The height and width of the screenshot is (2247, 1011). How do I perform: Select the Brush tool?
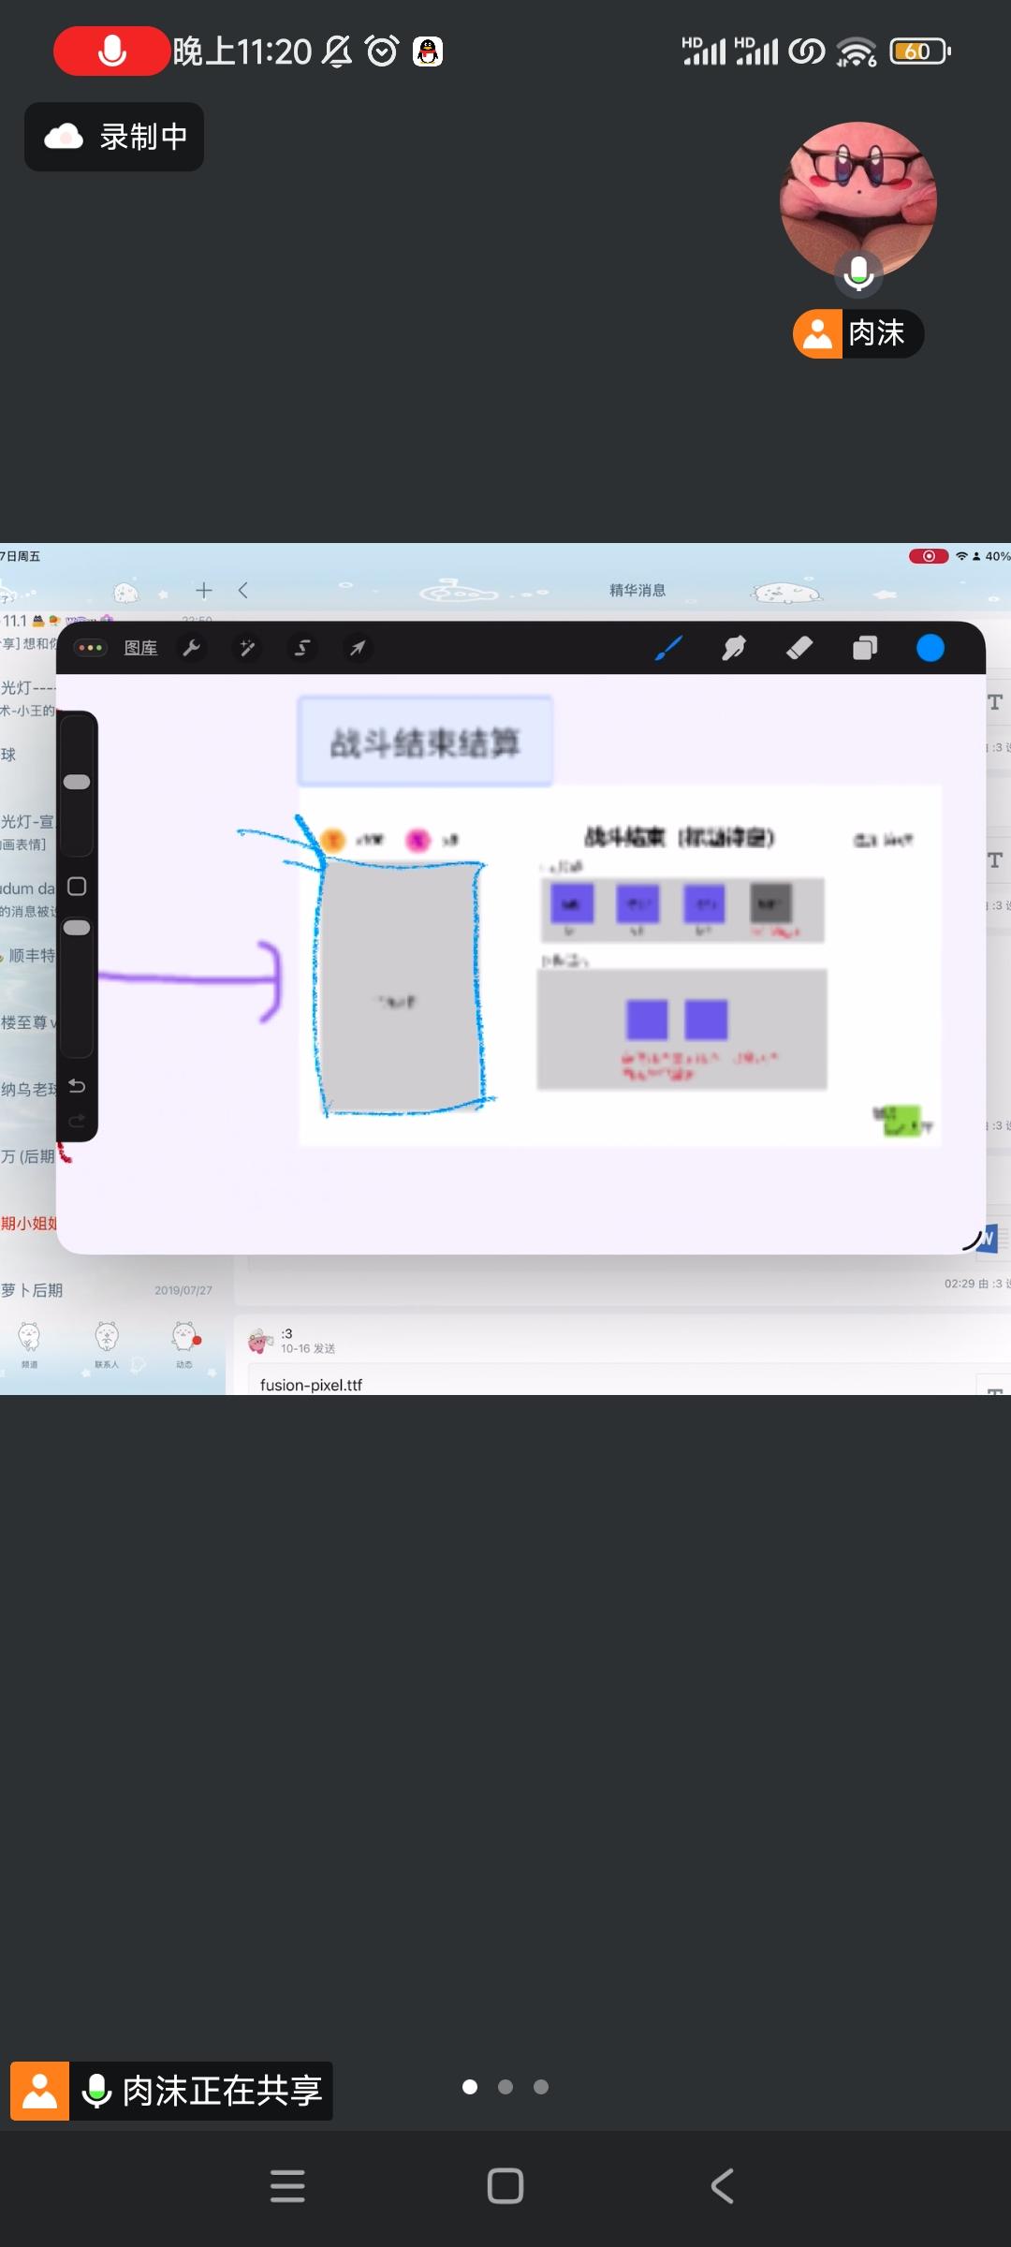click(668, 648)
